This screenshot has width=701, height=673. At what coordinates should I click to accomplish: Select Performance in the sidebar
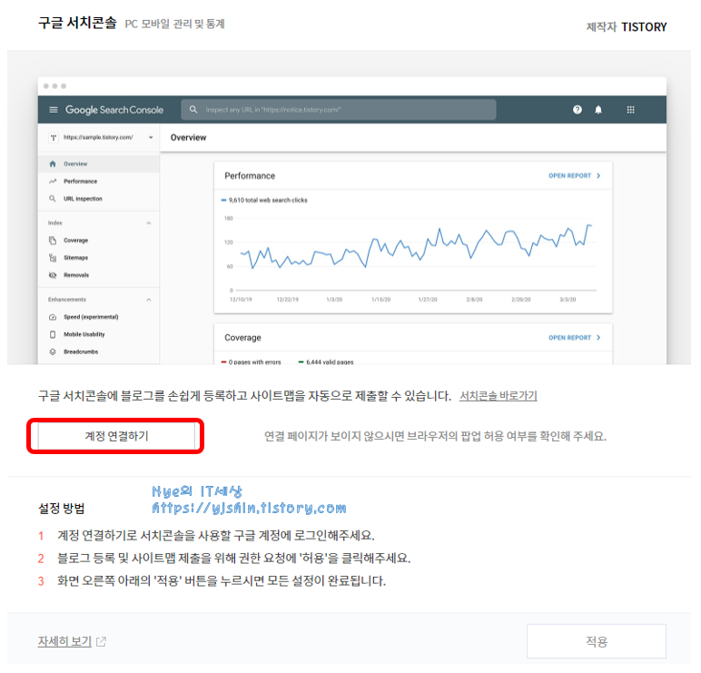pos(98,181)
